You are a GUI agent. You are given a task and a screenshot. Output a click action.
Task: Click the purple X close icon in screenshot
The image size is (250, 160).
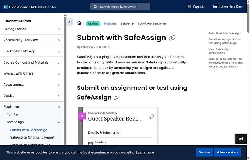pyautogui.click(x=82, y=116)
